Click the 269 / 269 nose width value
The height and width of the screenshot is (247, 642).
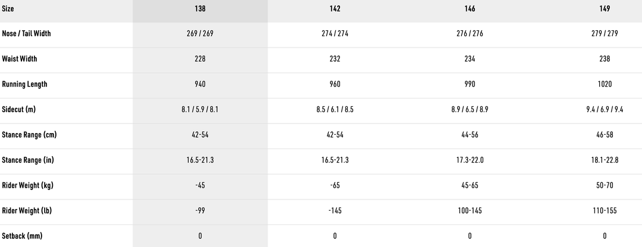200,34
